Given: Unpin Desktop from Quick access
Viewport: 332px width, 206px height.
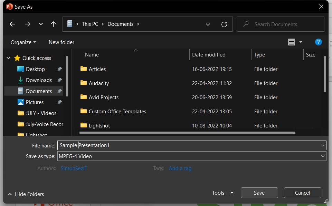Looking at the screenshot, I should pos(59,69).
